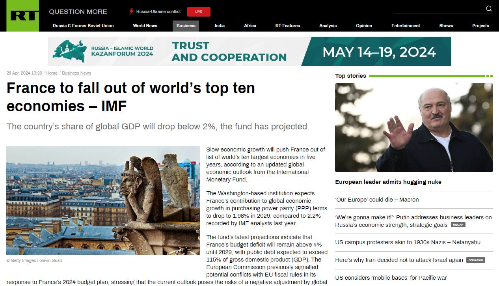Image resolution: width=499 pixels, height=286 pixels.
Task: Open US campus protesters Netanyahu story
Action: point(408,242)
